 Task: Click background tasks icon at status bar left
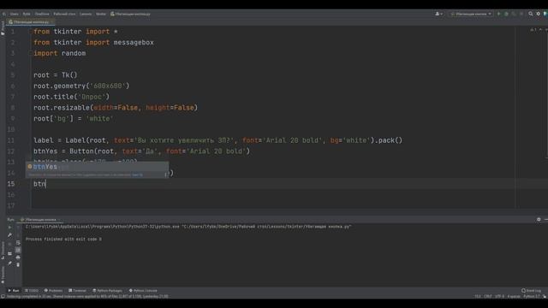(3, 297)
